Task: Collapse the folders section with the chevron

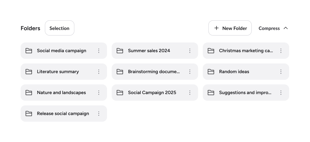Action: 286,28
